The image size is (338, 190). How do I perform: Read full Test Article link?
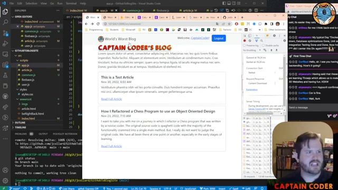pos(111,99)
